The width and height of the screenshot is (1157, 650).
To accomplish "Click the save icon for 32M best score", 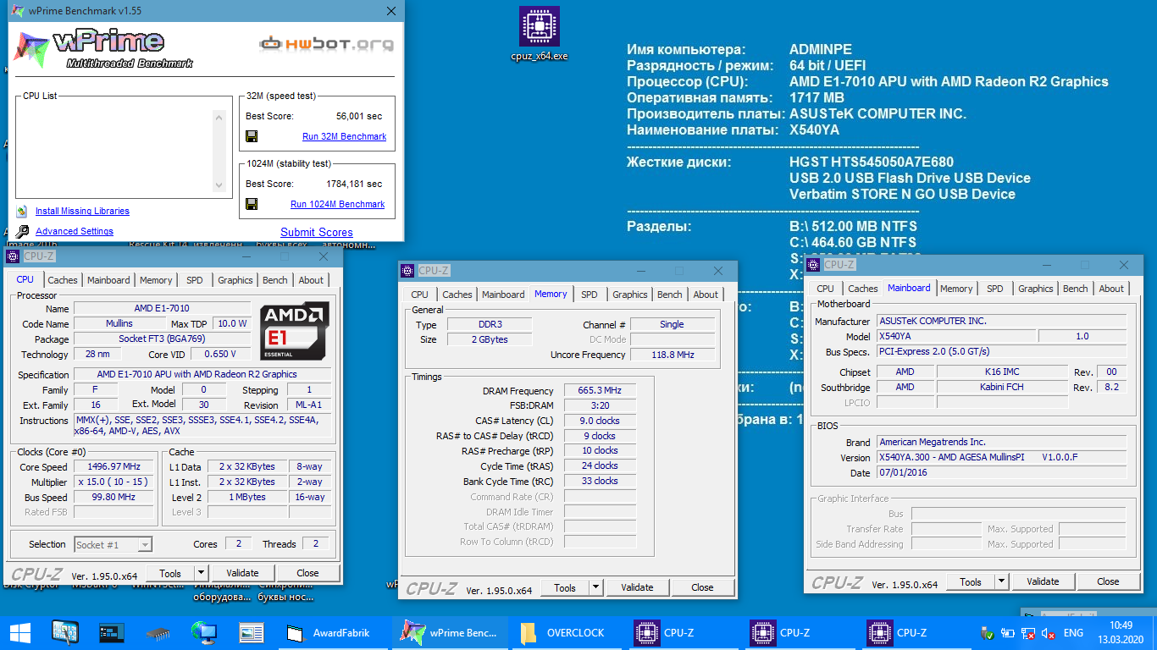I will click(x=252, y=136).
